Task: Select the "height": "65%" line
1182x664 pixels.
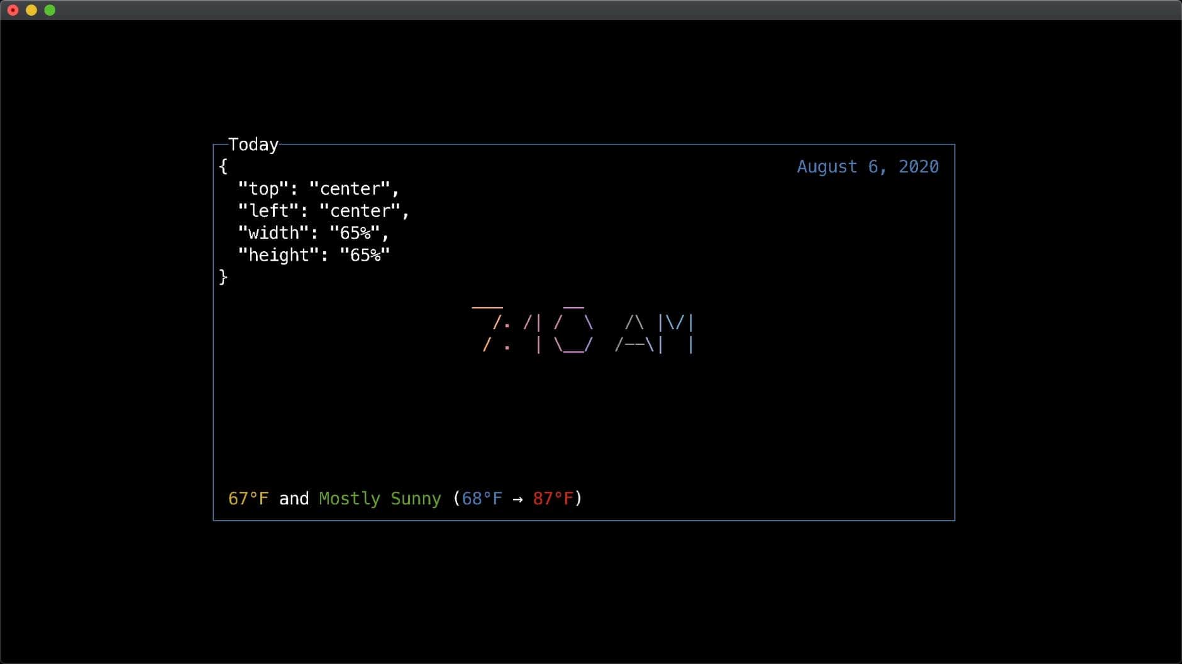Action: 314,254
